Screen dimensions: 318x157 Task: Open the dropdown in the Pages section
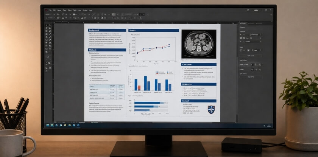[x=257, y=50]
